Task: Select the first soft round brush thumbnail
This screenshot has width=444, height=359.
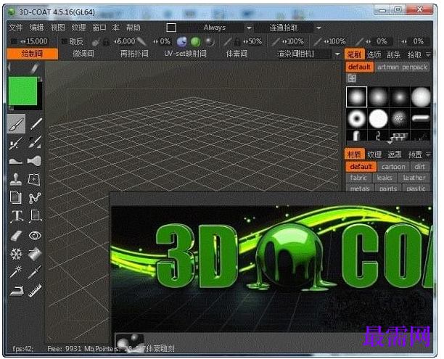Action: [356, 97]
